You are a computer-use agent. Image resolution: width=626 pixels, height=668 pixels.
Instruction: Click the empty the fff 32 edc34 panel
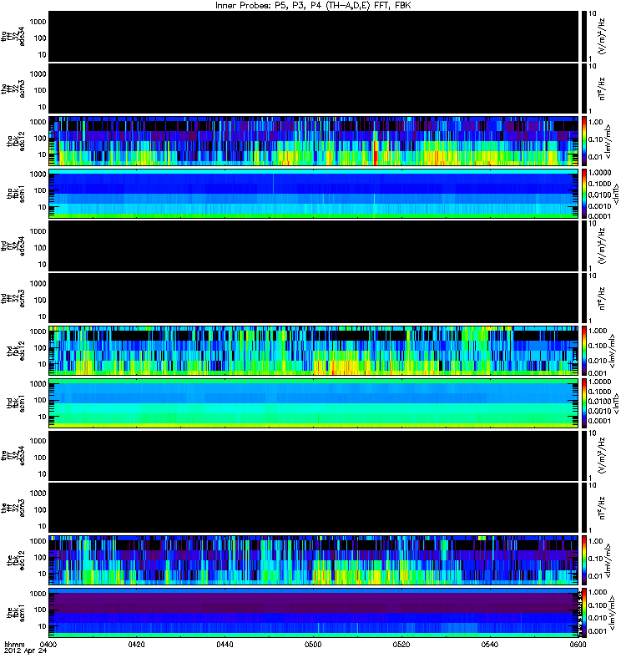click(314, 455)
